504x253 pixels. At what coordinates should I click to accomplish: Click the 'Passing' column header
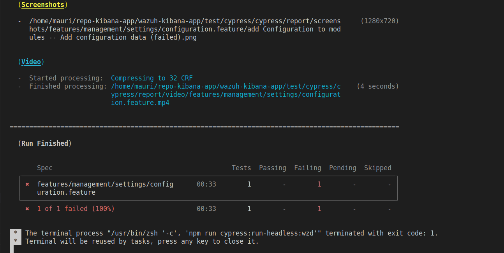click(272, 168)
